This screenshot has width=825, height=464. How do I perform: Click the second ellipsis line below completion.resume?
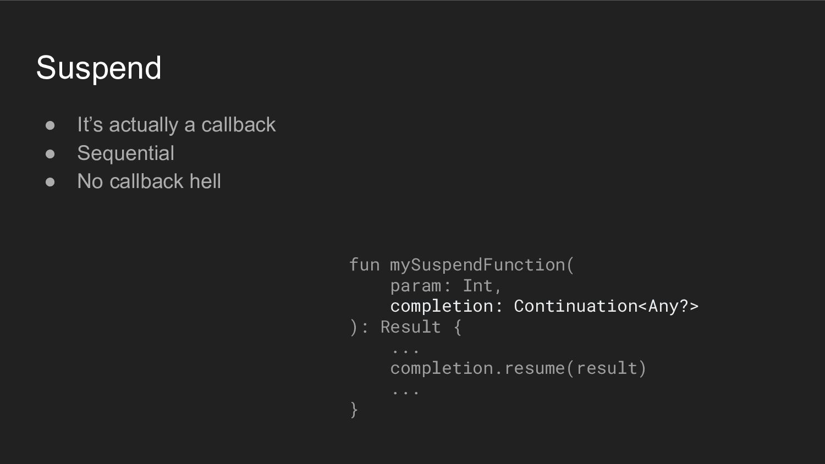405,392
